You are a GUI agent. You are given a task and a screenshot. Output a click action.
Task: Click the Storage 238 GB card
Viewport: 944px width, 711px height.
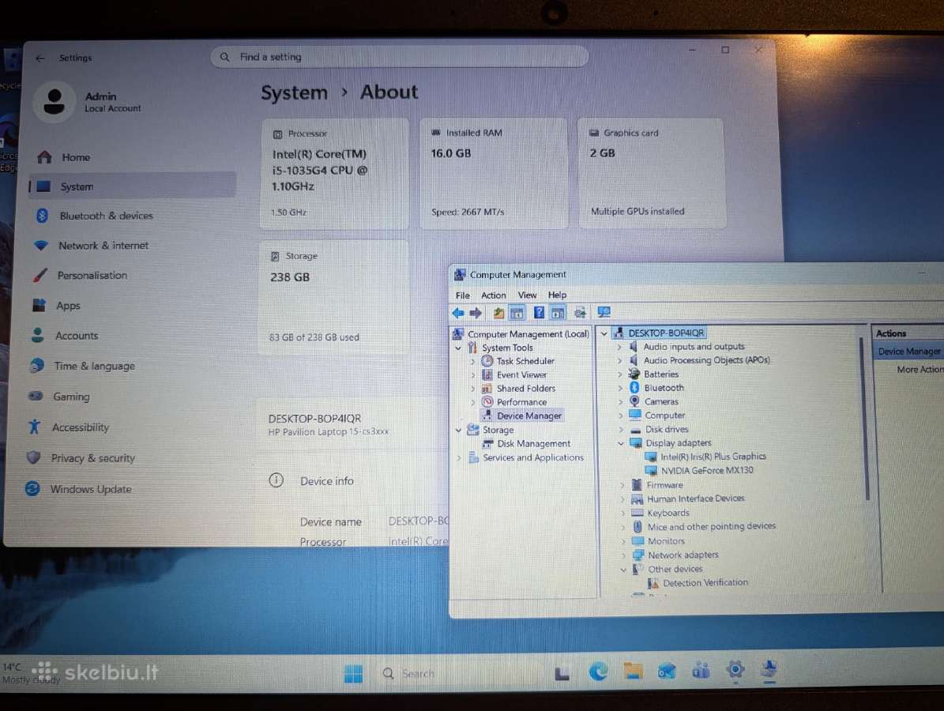coord(334,299)
